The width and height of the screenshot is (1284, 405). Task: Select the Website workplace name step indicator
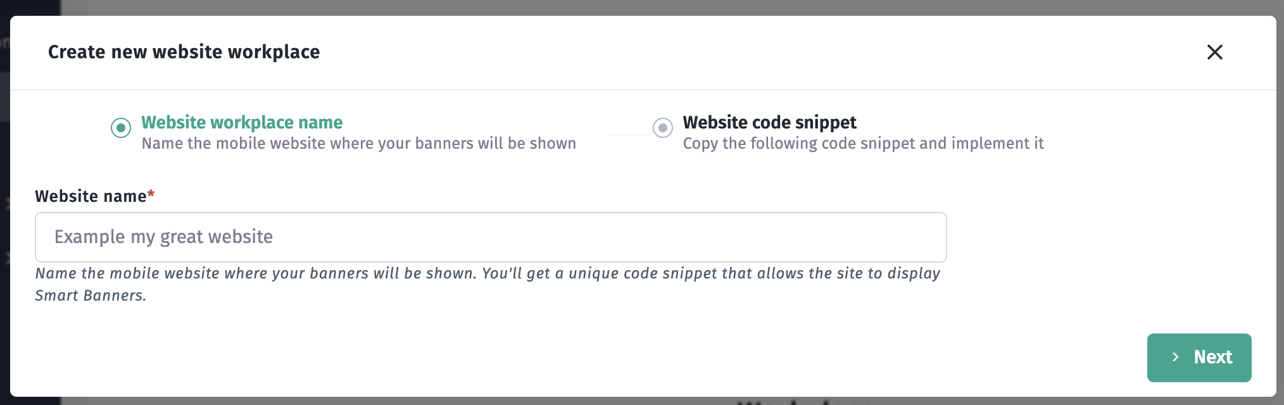[121, 128]
